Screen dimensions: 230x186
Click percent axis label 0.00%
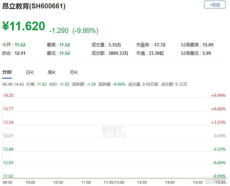coord(220,136)
